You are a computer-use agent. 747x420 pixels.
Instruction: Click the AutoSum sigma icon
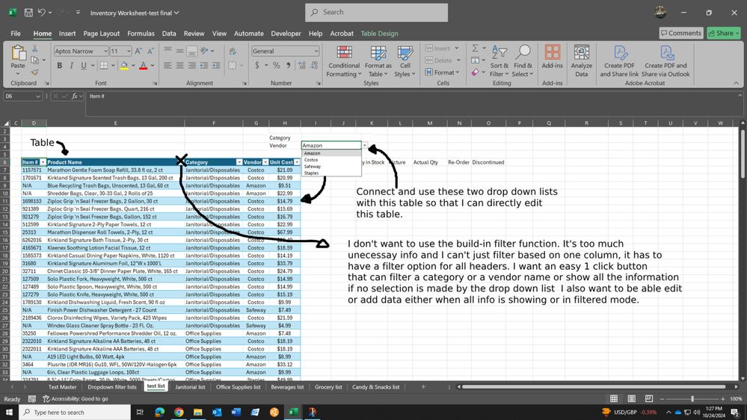(475, 48)
